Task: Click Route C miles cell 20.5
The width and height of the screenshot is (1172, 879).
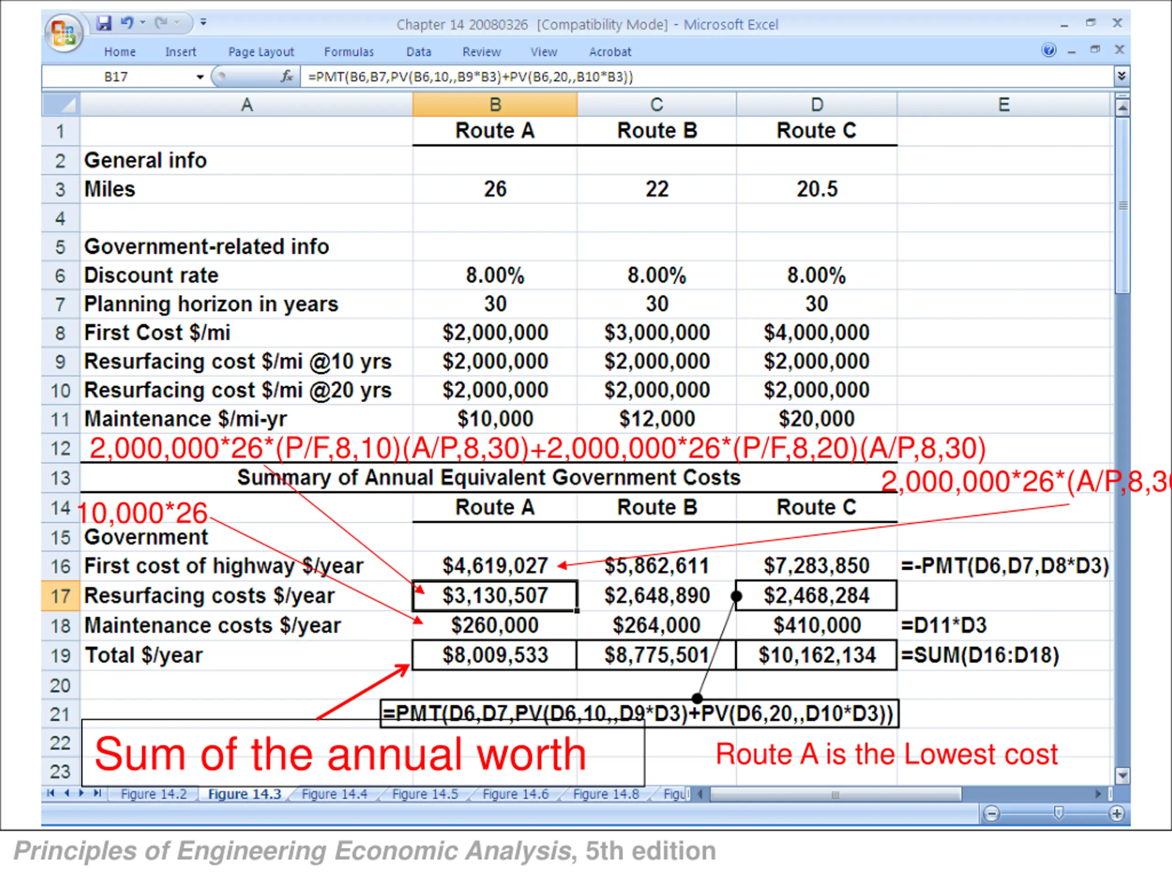Action: pos(817,189)
